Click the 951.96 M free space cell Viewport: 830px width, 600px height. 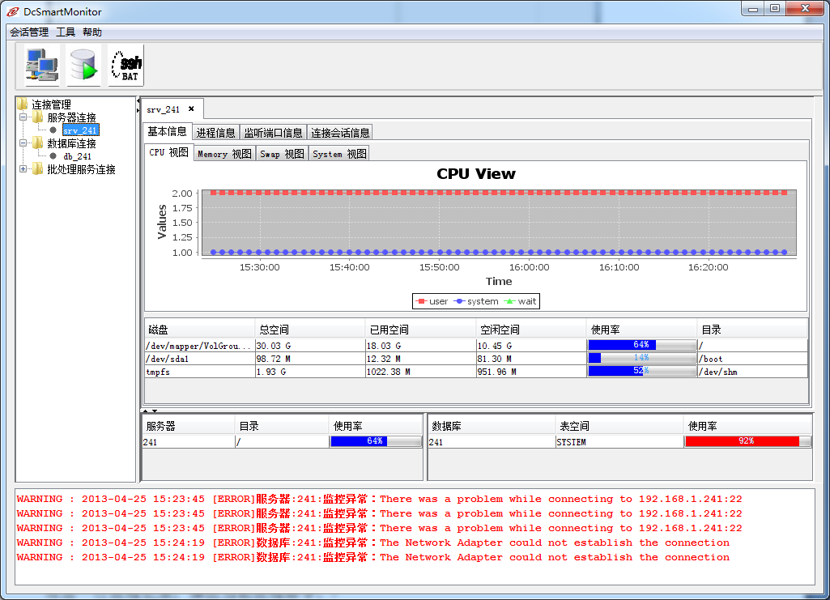pyautogui.click(x=531, y=372)
